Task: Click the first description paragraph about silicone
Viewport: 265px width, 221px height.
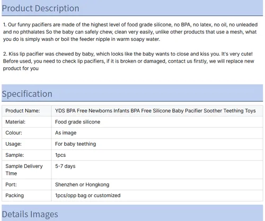Action: [x=130, y=32]
